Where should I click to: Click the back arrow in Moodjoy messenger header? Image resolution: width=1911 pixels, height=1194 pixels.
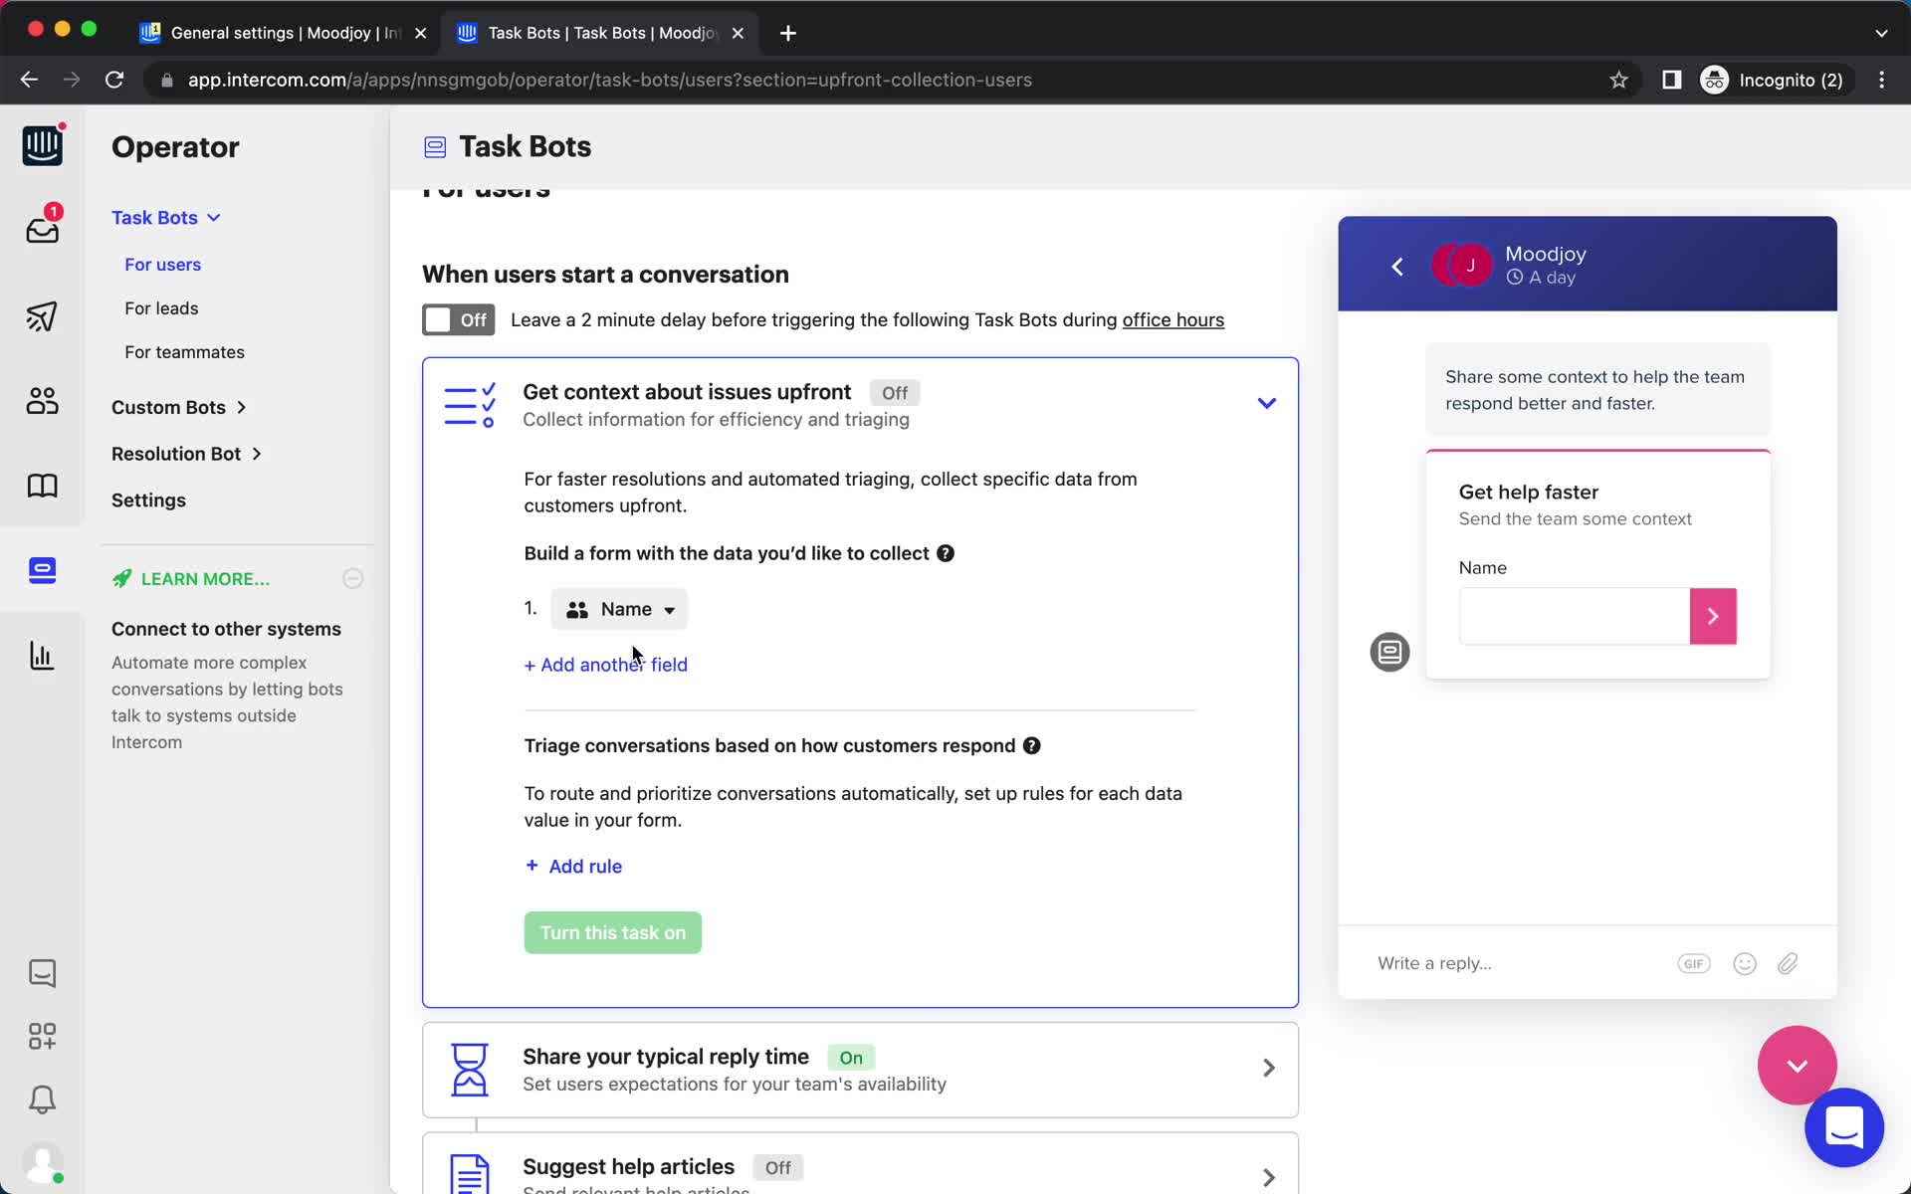coord(1397,267)
